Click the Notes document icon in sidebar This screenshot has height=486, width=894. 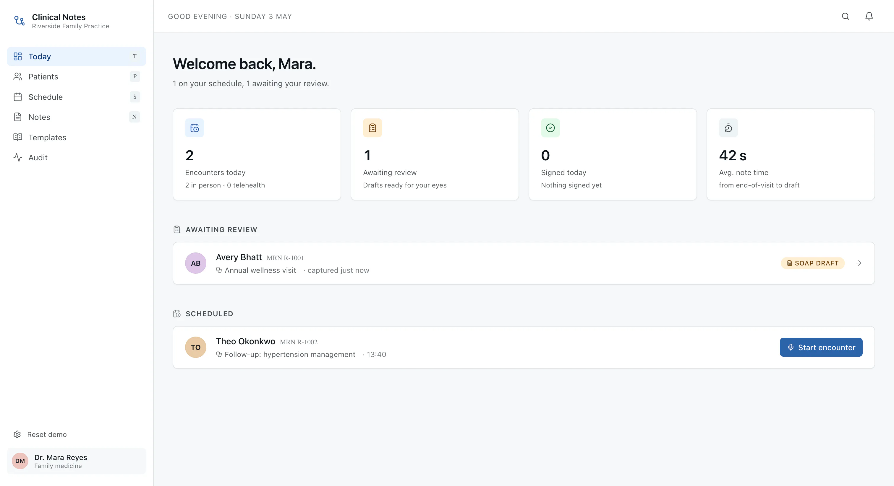[18, 117]
